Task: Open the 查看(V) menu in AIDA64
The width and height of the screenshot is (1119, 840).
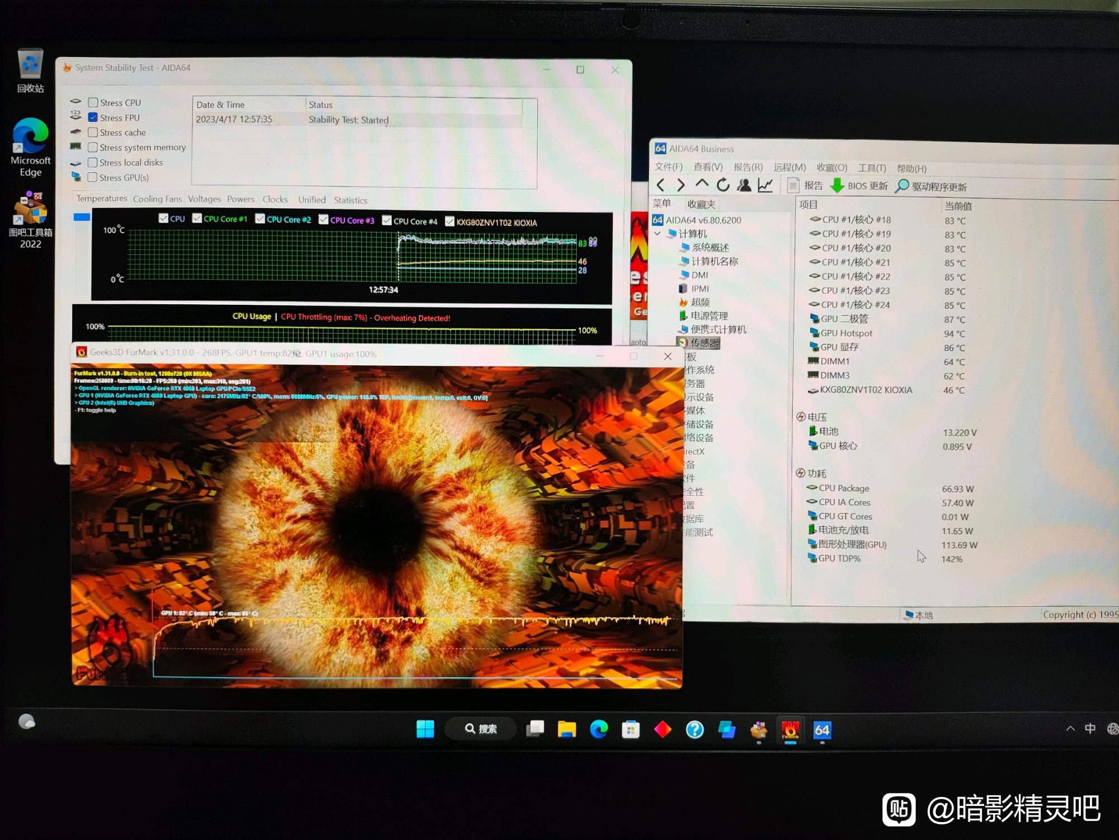Action: (708, 167)
